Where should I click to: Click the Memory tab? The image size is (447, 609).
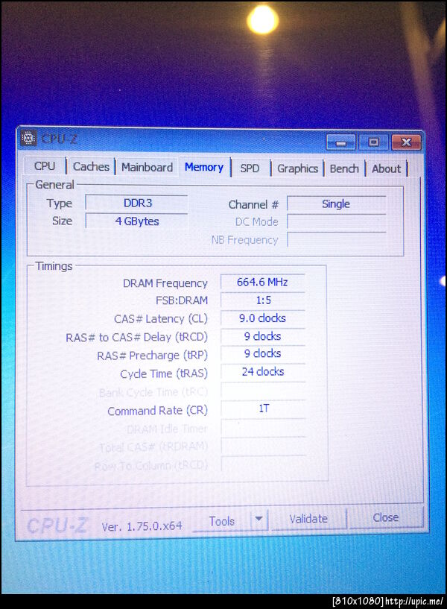[204, 167]
